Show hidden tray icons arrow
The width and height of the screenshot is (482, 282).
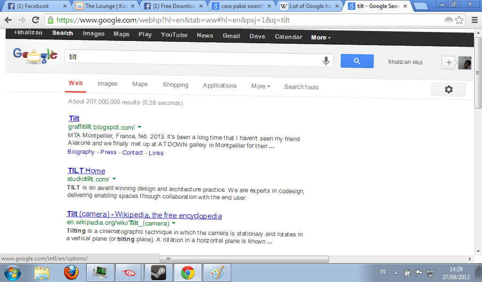pyautogui.click(x=396, y=273)
